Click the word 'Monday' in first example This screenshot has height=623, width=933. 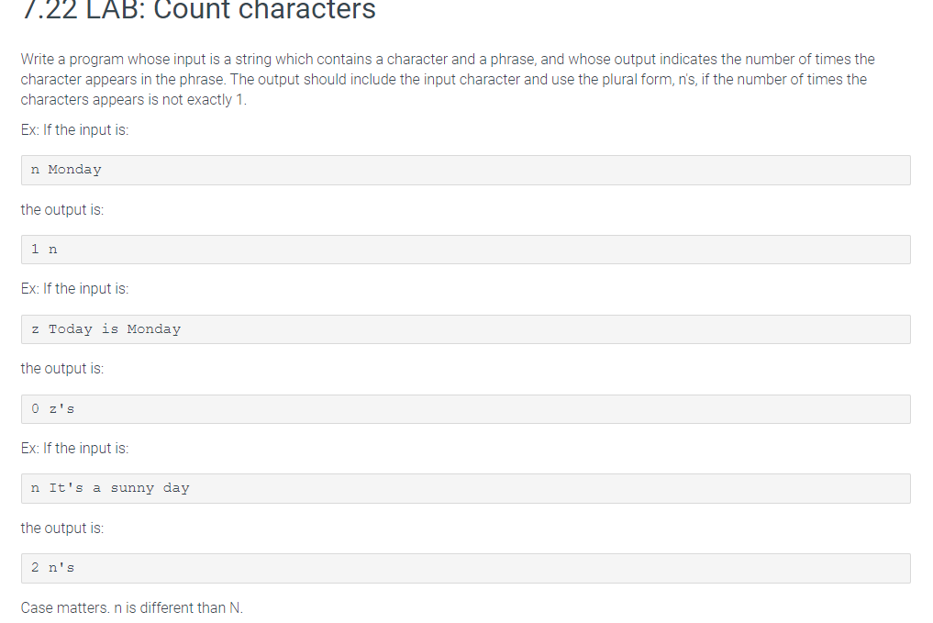[74, 170]
